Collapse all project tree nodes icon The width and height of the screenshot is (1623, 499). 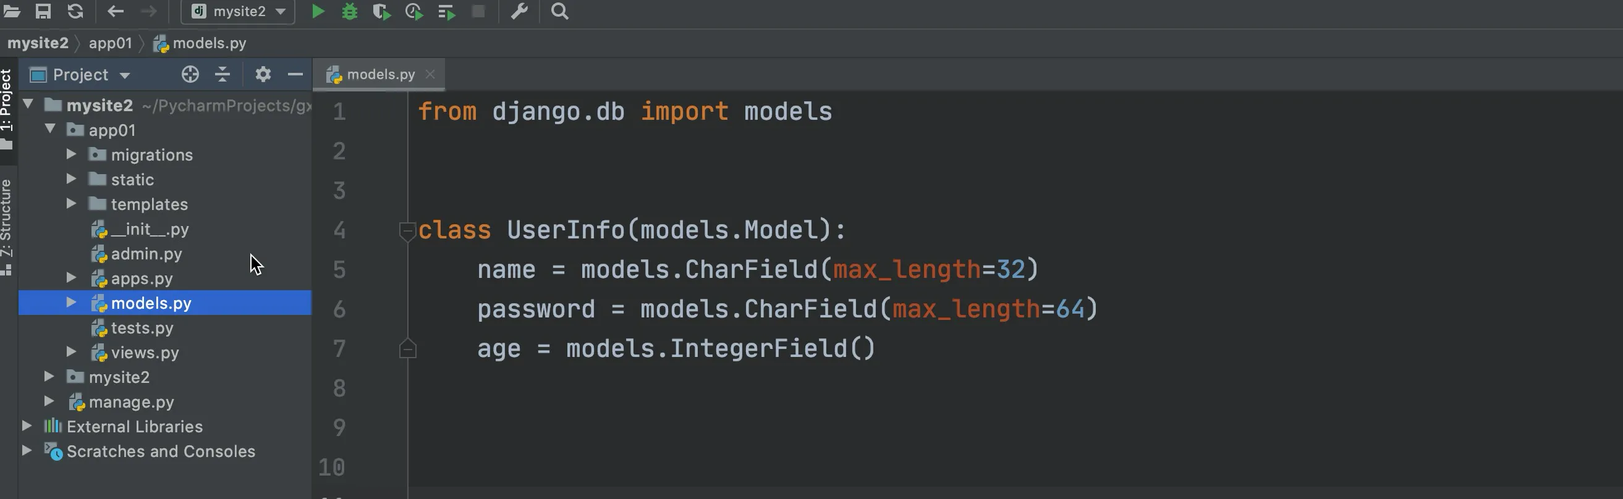click(x=222, y=74)
